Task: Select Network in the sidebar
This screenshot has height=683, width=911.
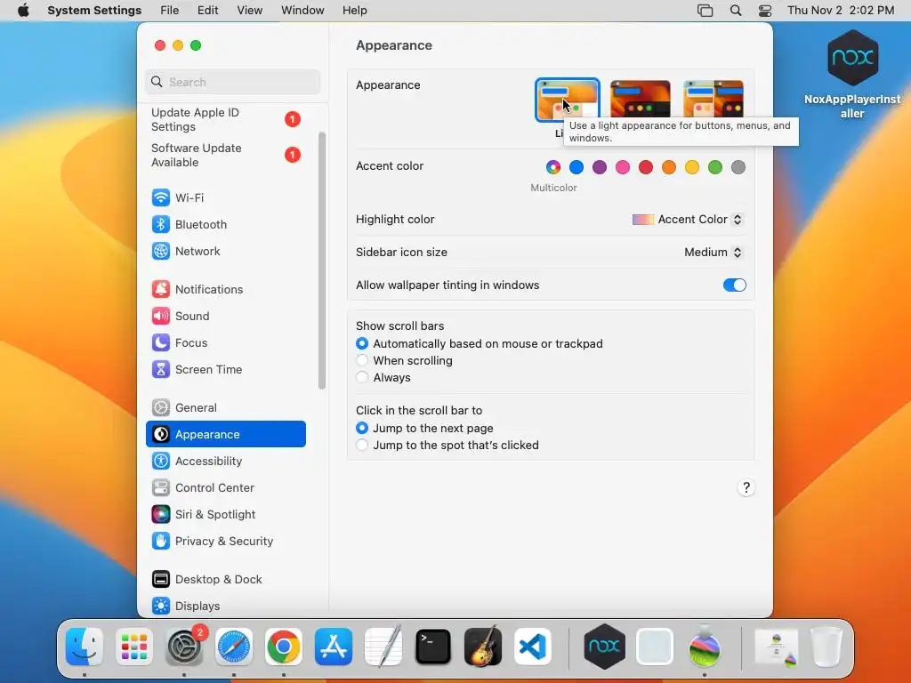Action: click(x=226, y=251)
